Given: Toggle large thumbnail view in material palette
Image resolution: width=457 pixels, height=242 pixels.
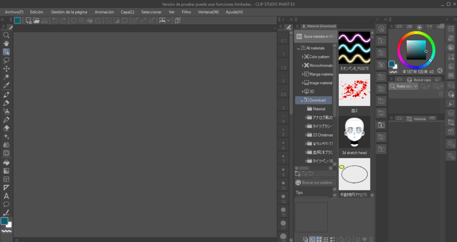Looking at the screenshot, I should click(x=319, y=239).
